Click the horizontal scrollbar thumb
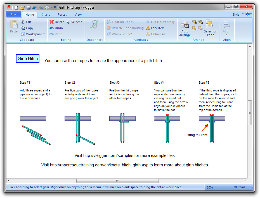 point(117,181)
